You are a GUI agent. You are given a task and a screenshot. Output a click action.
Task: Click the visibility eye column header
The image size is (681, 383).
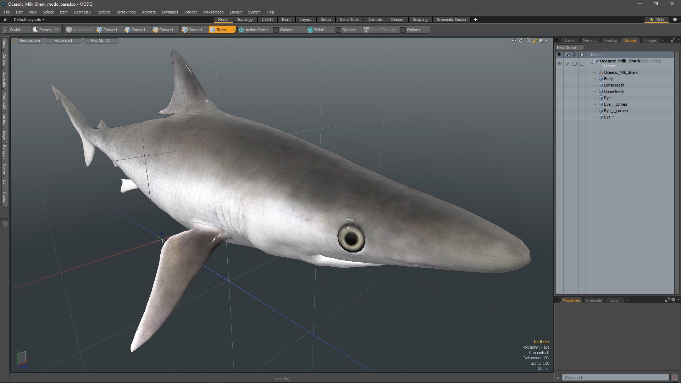tap(559, 55)
